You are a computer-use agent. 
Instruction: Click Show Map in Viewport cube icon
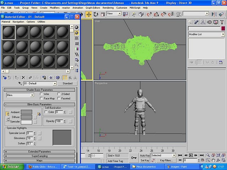pos(58,78)
